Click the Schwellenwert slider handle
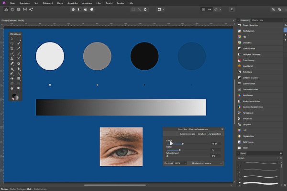The height and width of the screenshot is (191, 287). pyautogui.click(x=167, y=156)
